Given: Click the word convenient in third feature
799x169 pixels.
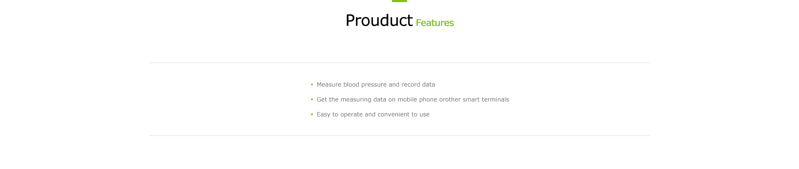Looking at the screenshot, I should 393,114.
